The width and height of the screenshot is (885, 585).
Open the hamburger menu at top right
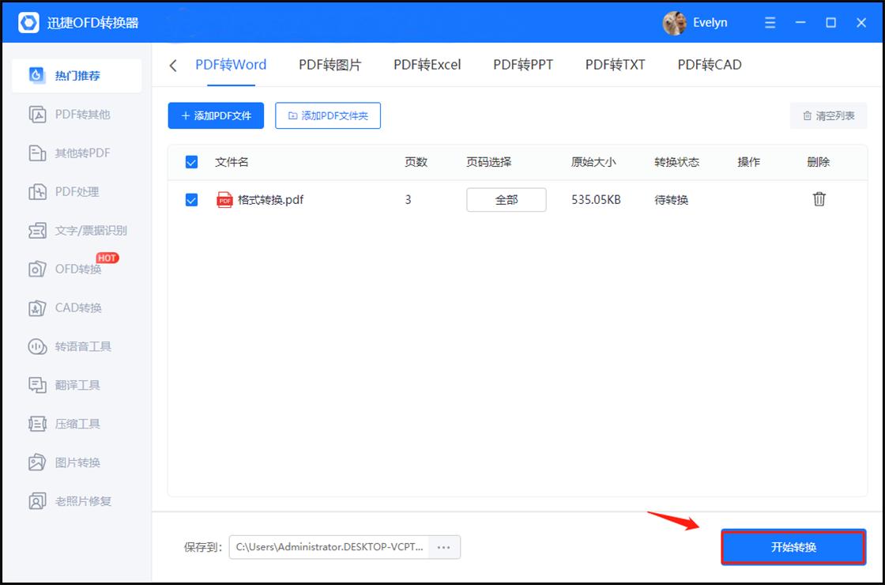tap(770, 22)
